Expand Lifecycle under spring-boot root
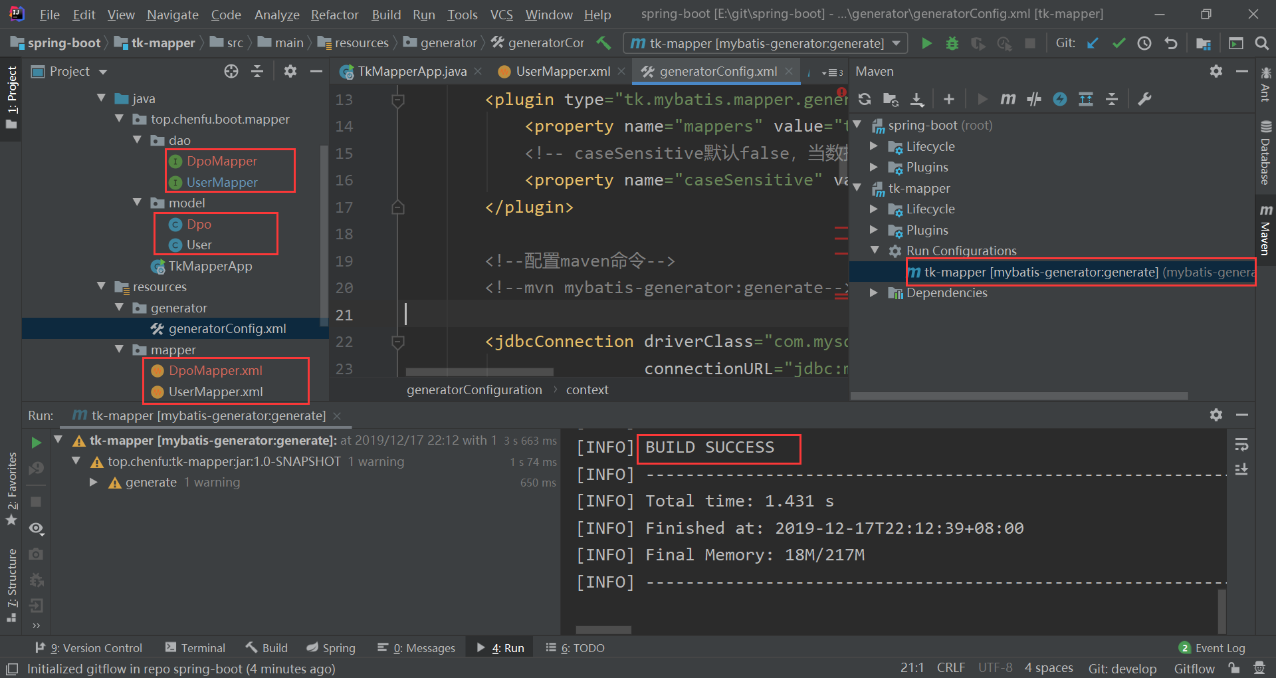This screenshot has height=678, width=1276. [875, 146]
